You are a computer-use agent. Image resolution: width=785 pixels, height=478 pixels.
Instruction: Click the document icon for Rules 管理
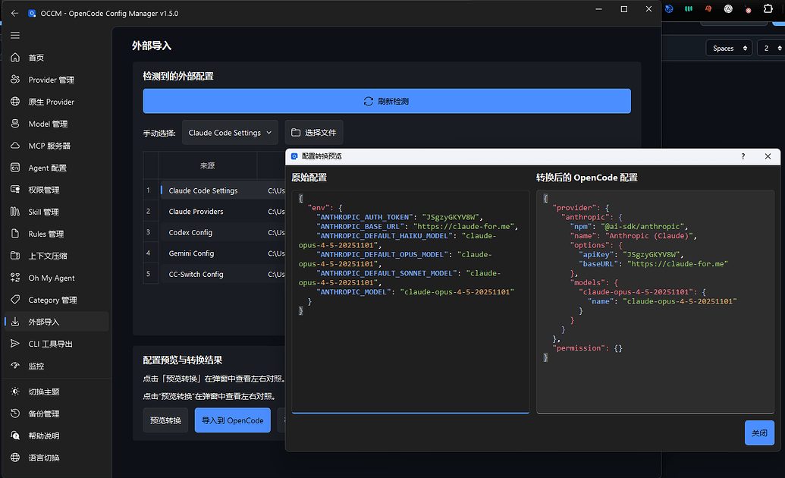[x=15, y=234]
